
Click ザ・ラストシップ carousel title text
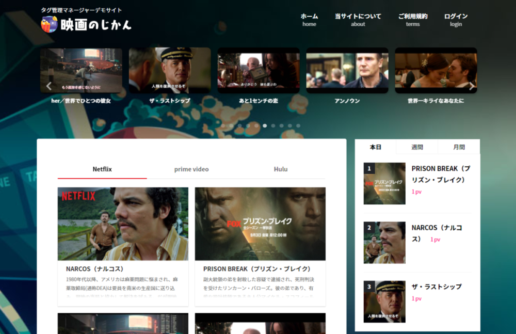pyautogui.click(x=170, y=101)
